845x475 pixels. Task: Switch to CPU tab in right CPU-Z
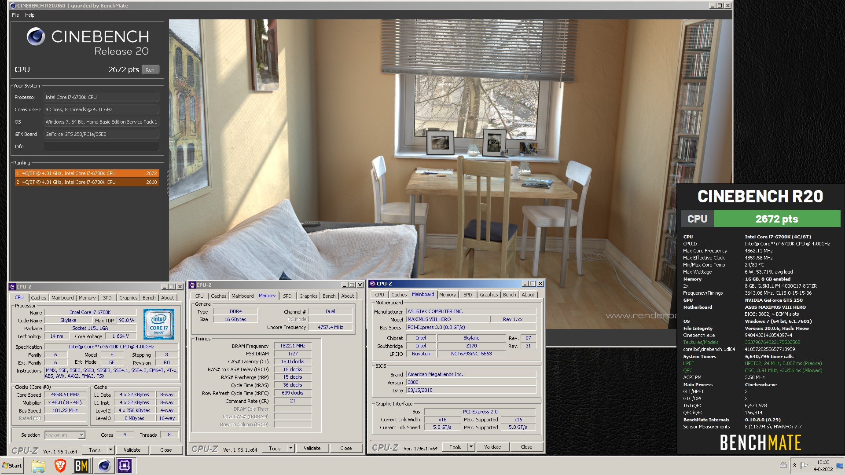point(380,295)
